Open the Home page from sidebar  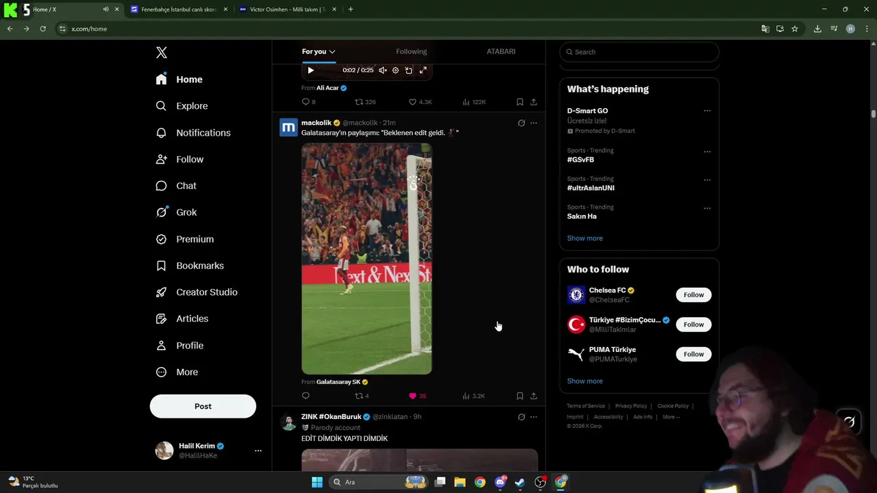(179, 79)
